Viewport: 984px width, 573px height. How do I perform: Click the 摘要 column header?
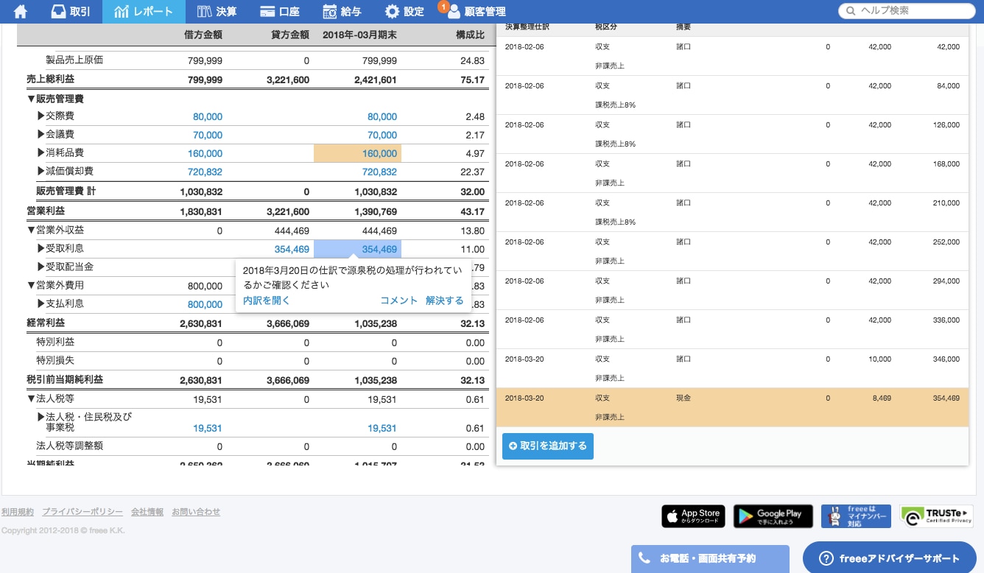click(x=683, y=27)
